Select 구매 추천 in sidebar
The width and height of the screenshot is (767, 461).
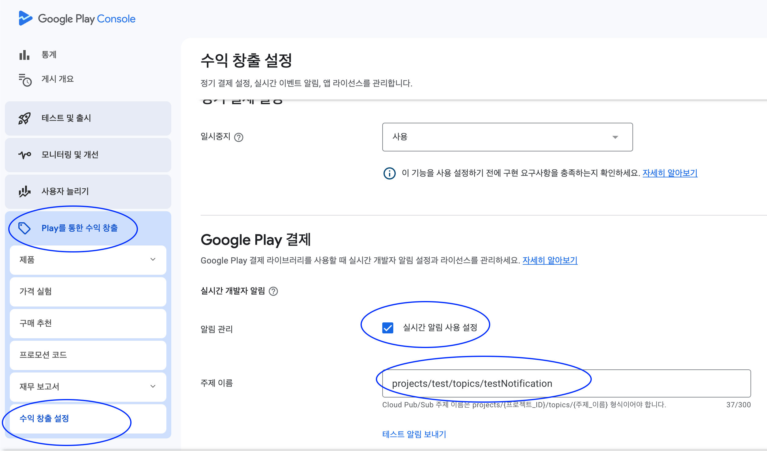click(88, 323)
